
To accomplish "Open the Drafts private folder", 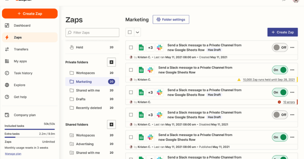I will tap(80, 99).
